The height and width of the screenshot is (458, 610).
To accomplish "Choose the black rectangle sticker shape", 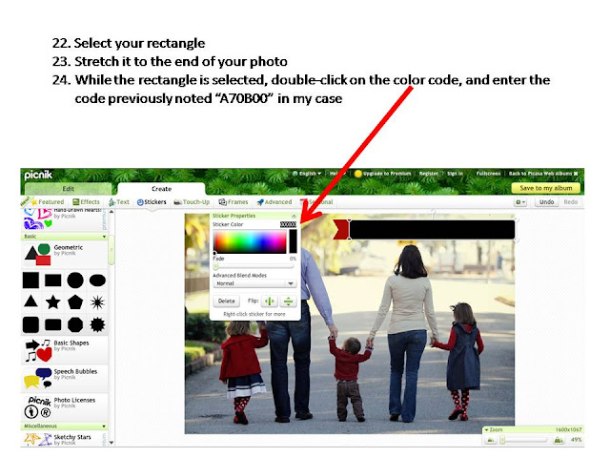I will click(x=53, y=280).
